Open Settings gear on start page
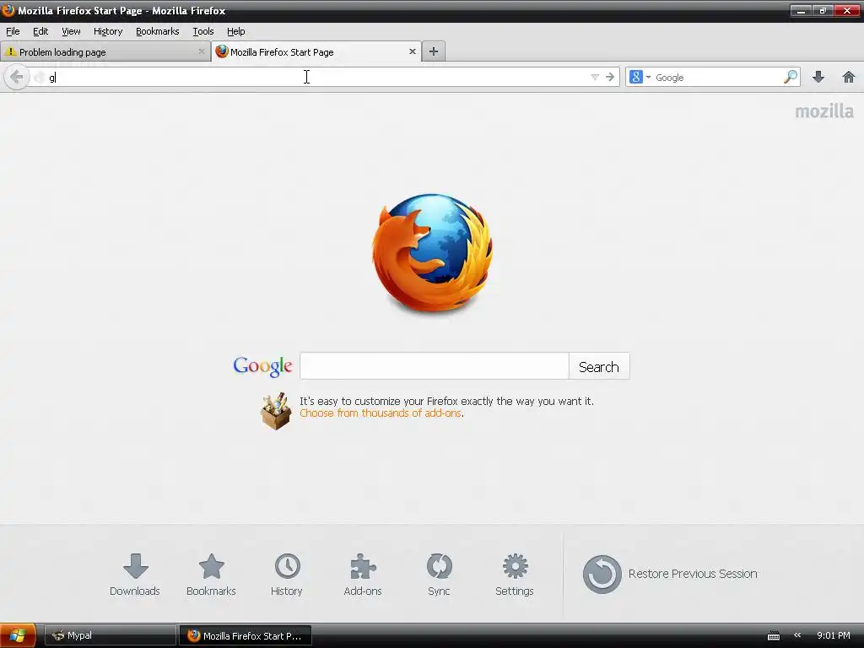This screenshot has width=864, height=648. (x=515, y=575)
